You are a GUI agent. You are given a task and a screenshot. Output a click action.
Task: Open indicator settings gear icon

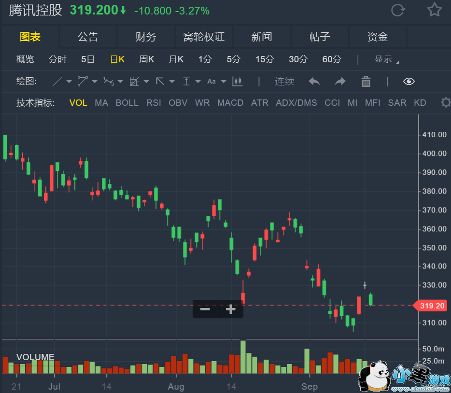445,102
